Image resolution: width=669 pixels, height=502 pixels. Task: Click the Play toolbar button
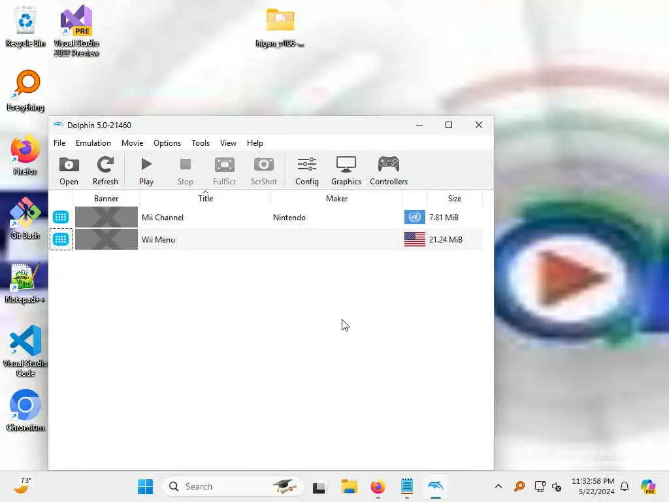point(146,171)
